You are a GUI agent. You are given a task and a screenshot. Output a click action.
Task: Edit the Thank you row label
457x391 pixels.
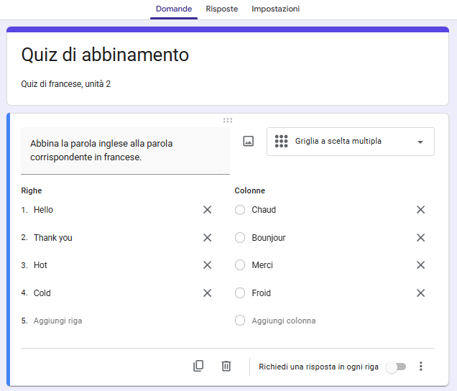[x=53, y=238]
